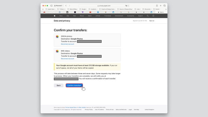Expand the News & Blog bookmarks folder

tap(73, 9)
